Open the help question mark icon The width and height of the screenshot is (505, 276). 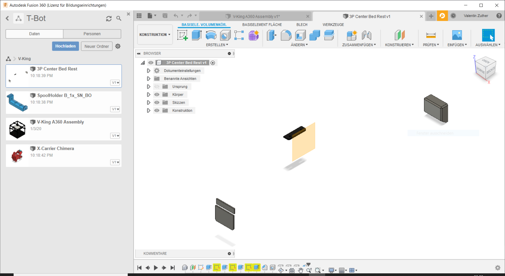pyautogui.click(x=499, y=16)
